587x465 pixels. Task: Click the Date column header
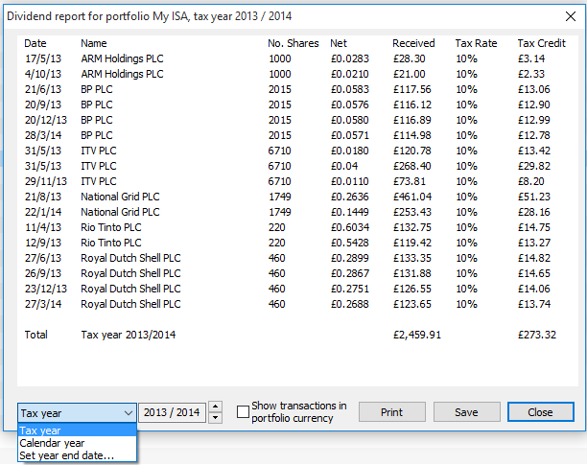coord(35,43)
